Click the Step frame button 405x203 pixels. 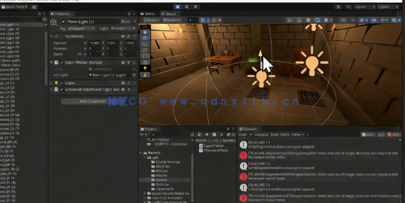pyautogui.click(x=196, y=7)
